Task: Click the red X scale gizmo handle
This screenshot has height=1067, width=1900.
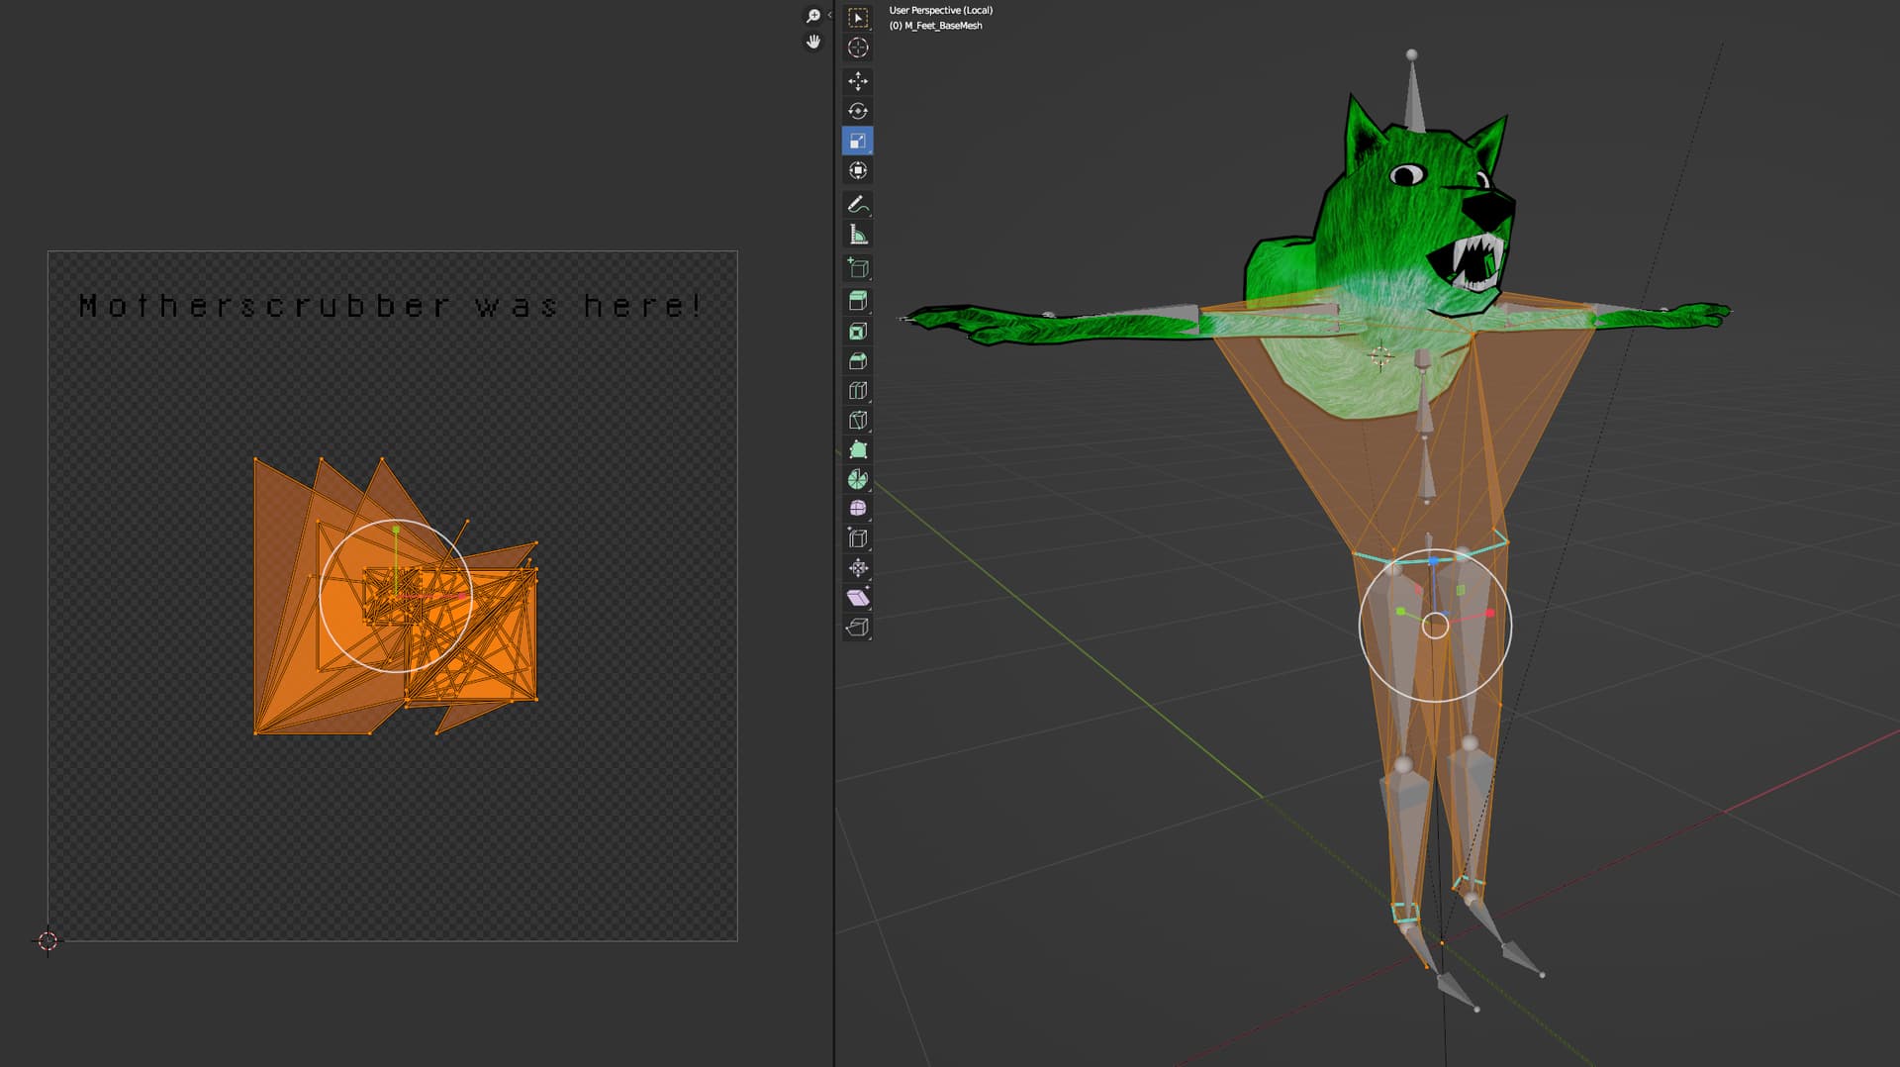Action: point(1490,614)
